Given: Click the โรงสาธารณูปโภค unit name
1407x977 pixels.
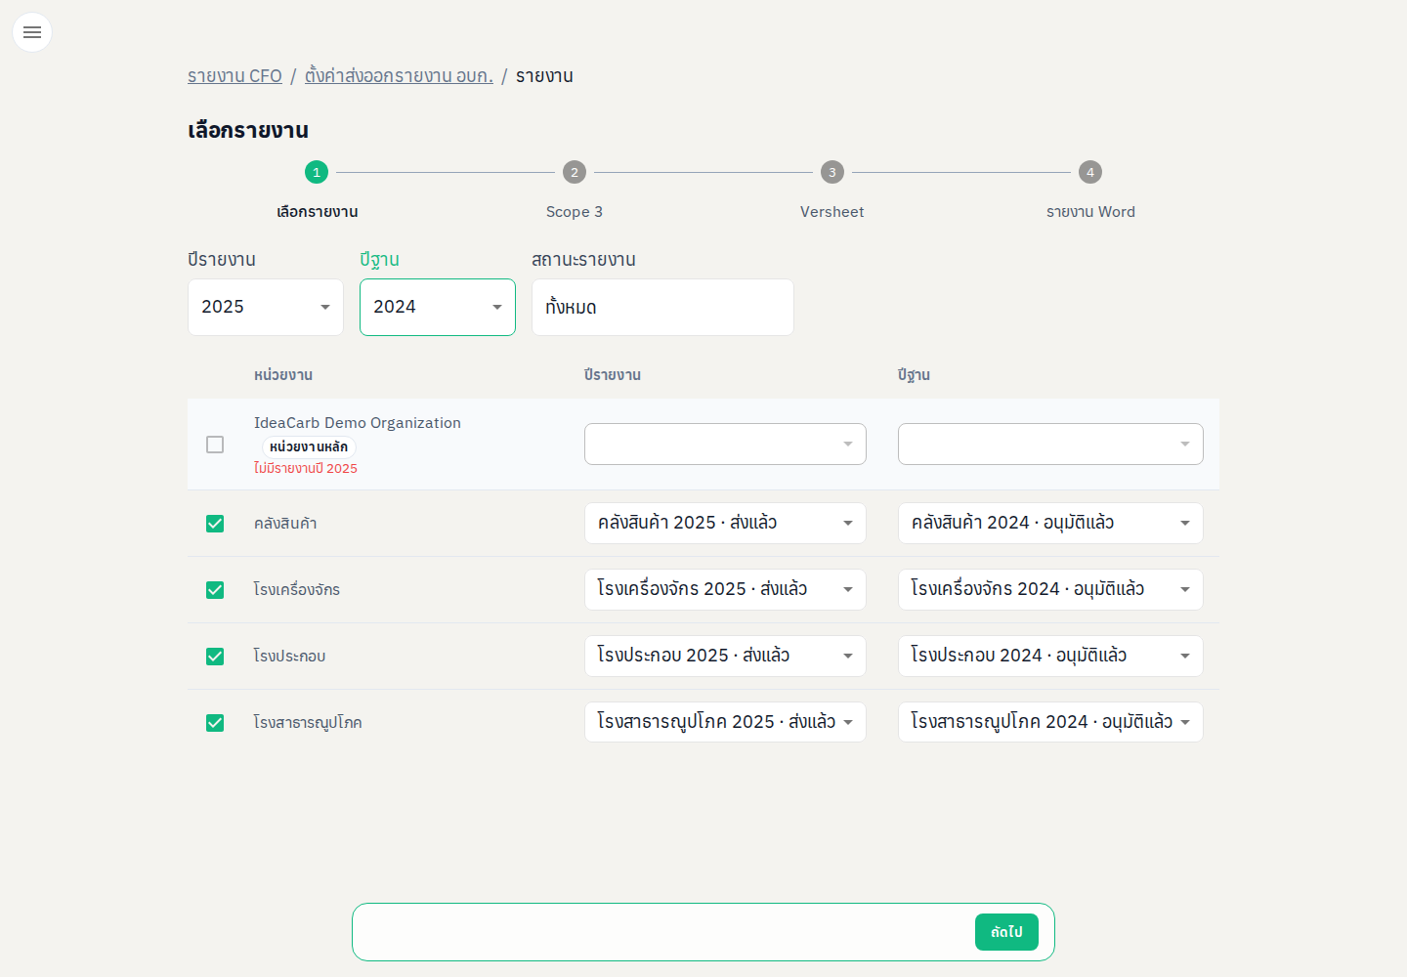Looking at the screenshot, I should pyautogui.click(x=308, y=723).
